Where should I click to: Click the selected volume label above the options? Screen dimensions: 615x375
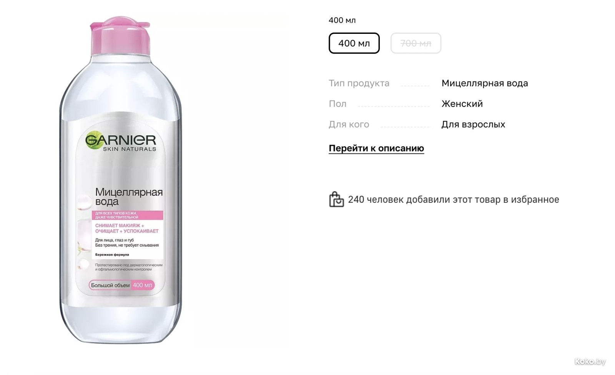342,20
